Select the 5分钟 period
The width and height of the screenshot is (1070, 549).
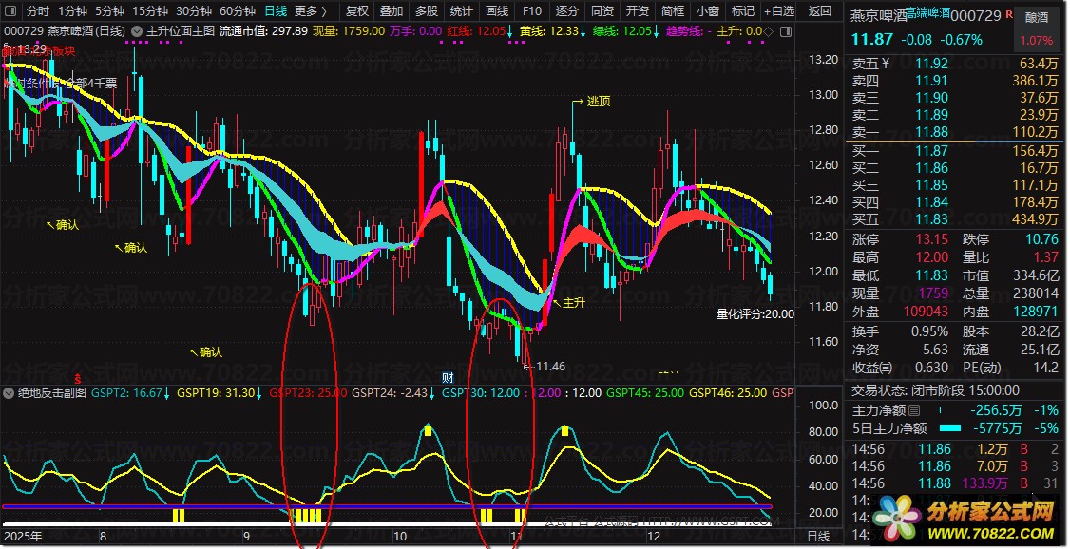tap(109, 10)
